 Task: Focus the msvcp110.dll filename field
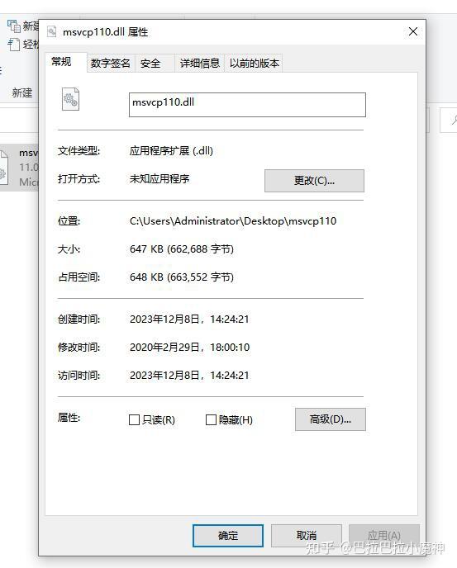pyautogui.click(x=247, y=105)
